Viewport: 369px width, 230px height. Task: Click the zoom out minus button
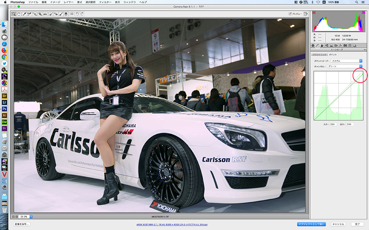point(14,217)
